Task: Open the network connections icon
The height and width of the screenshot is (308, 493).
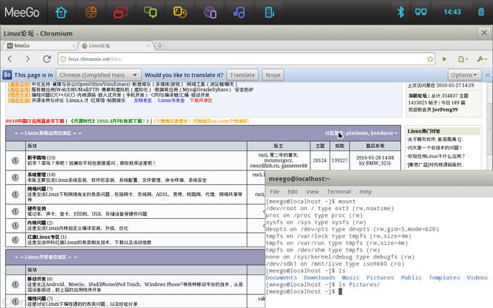Action: (x=420, y=12)
